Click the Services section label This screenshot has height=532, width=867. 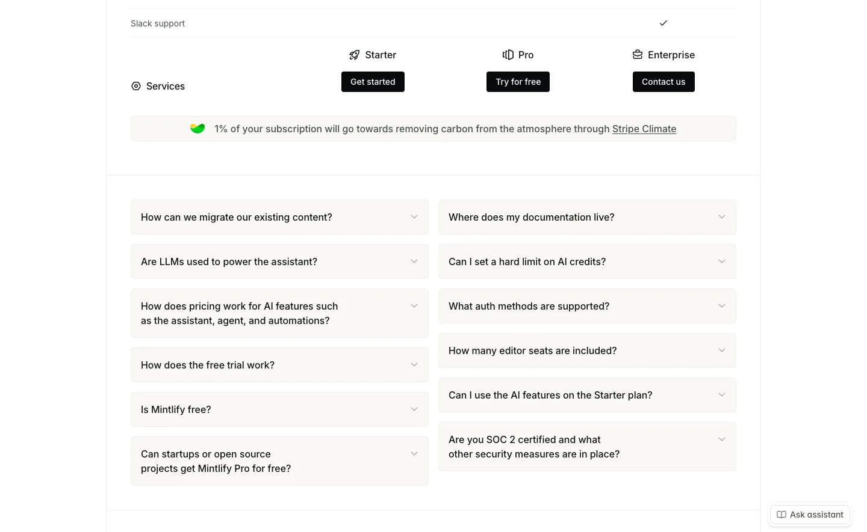[x=166, y=86]
